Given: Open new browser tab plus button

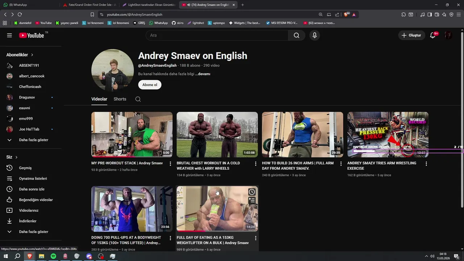Looking at the screenshot, I should (243, 5).
